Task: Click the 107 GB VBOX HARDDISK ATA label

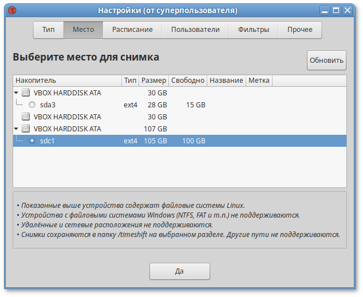Action: (x=68, y=129)
